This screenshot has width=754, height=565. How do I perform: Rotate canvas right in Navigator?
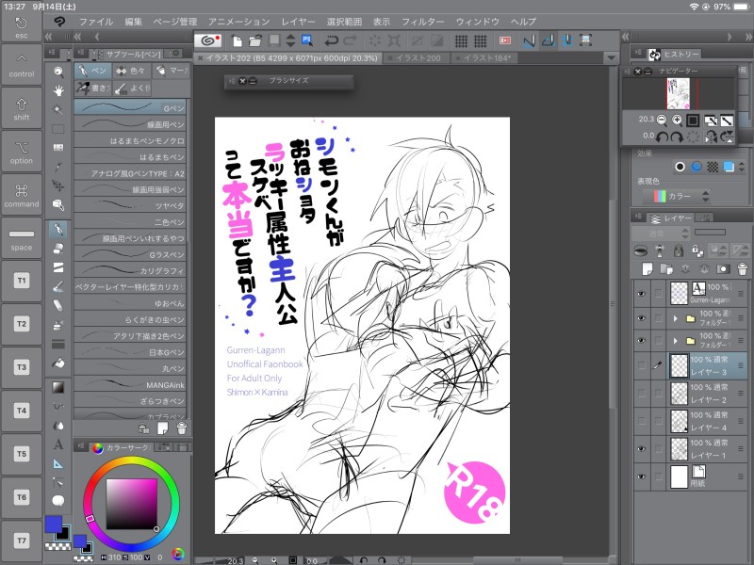click(677, 137)
